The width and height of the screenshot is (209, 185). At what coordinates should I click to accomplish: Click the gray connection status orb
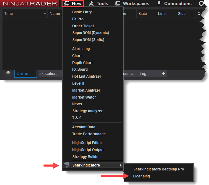(x=8, y=74)
